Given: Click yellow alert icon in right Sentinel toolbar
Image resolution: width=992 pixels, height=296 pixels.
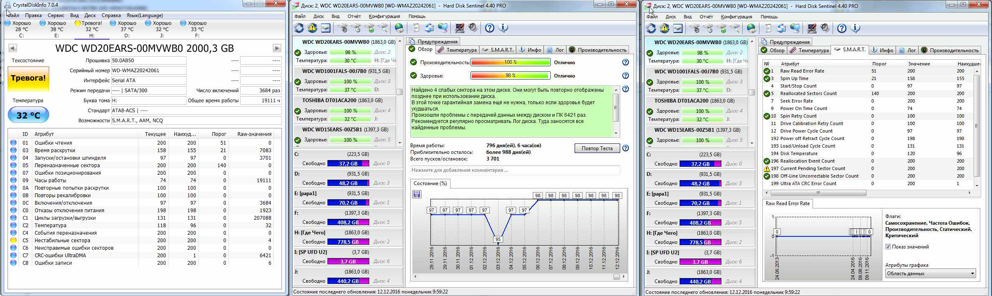Looking at the screenshot, I should (x=665, y=28).
